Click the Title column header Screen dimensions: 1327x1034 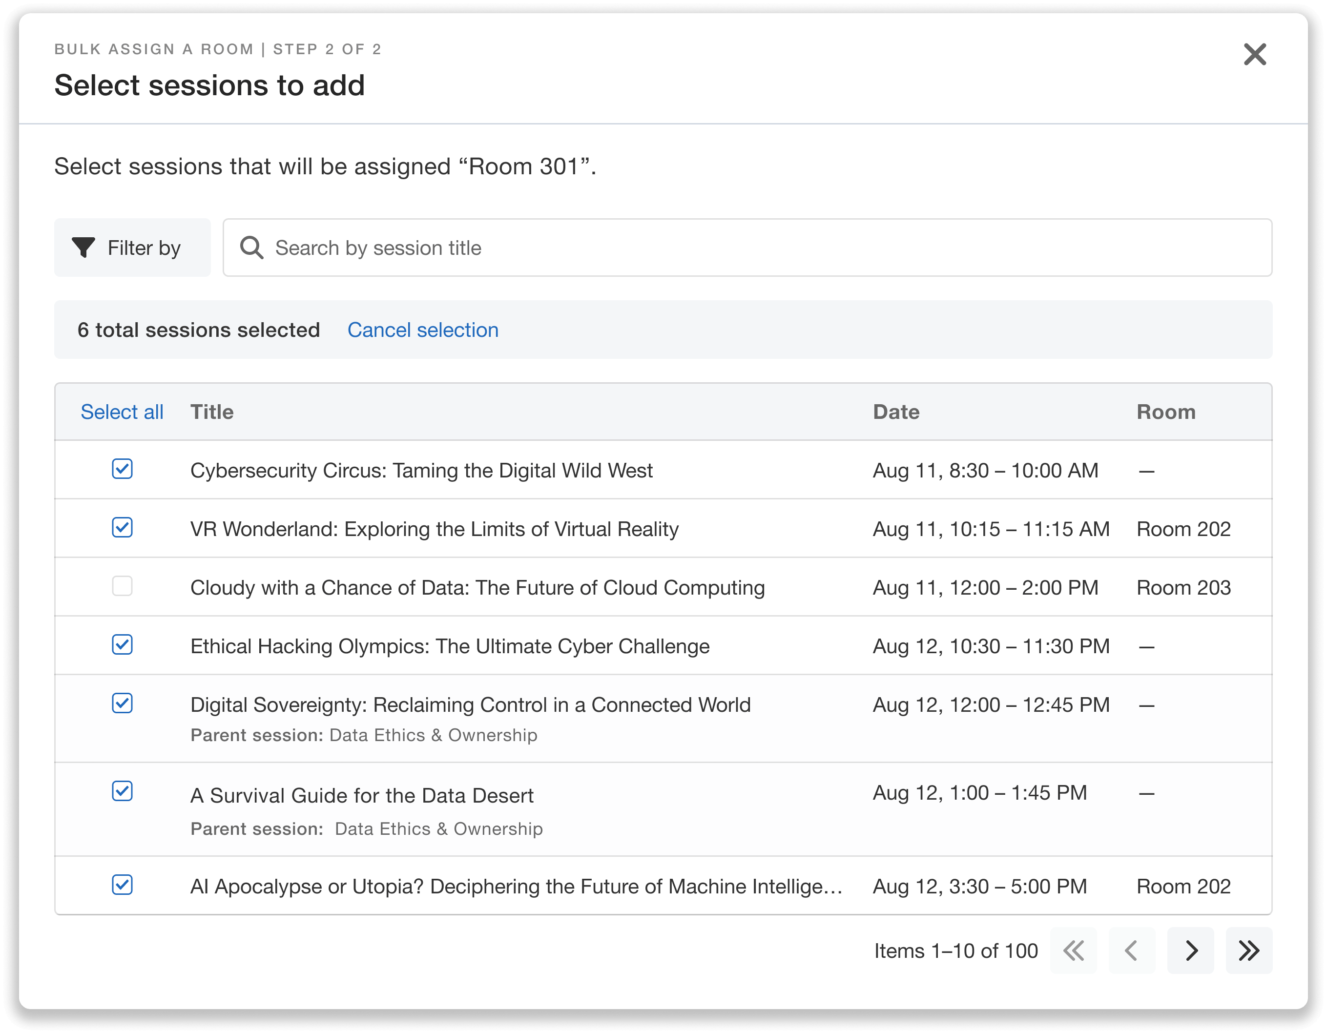point(211,411)
